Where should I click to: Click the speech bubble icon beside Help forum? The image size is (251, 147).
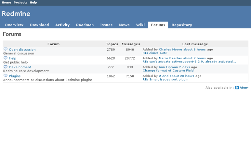[6, 58]
